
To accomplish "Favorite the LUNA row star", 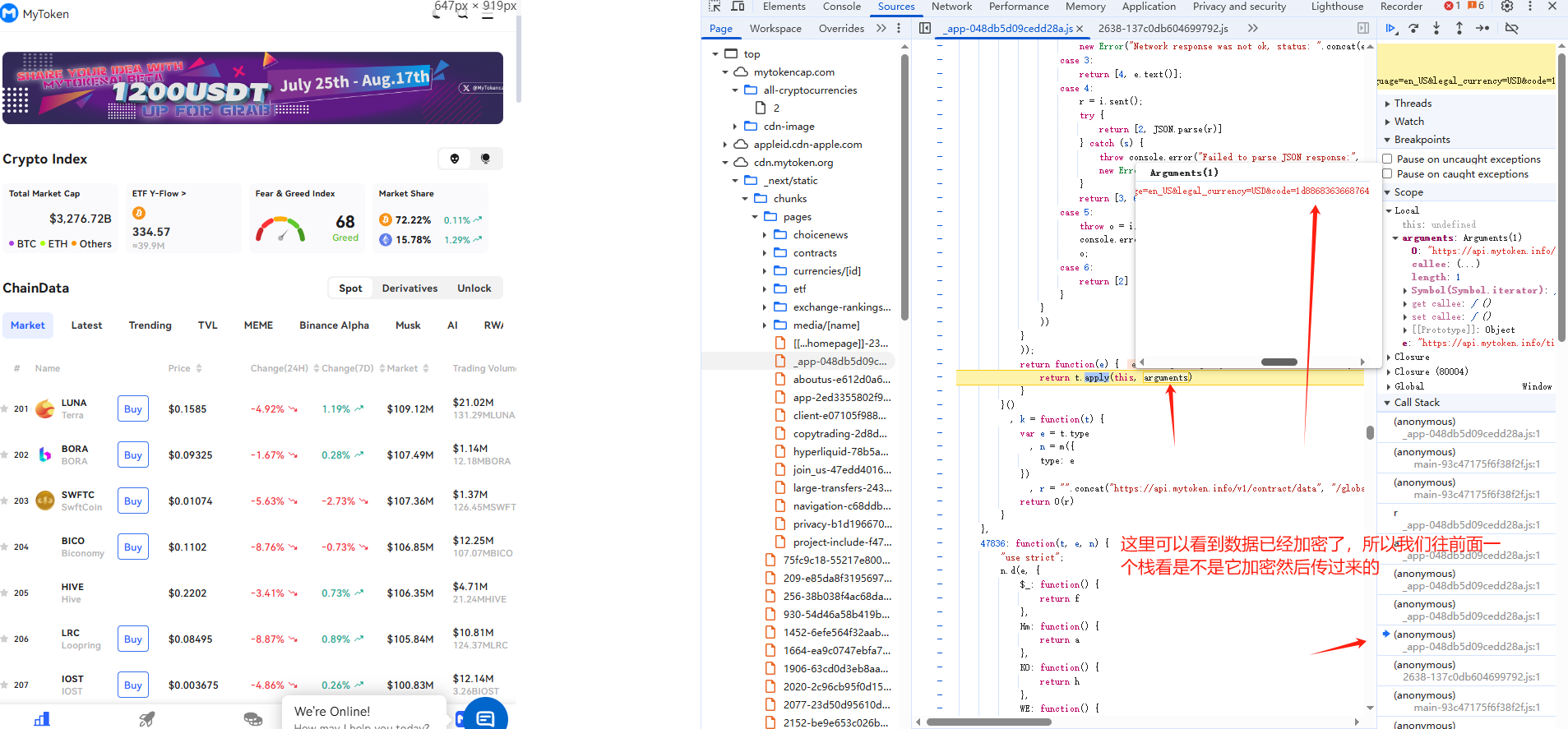I will [x=4, y=408].
